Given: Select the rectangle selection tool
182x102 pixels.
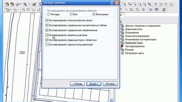Looking at the screenshot, I should tap(135, 4).
